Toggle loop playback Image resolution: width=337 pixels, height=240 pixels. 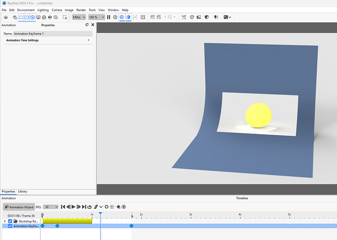(90, 207)
